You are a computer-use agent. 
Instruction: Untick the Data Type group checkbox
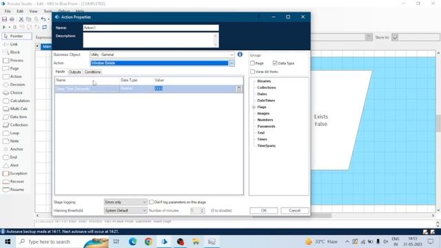pos(275,63)
